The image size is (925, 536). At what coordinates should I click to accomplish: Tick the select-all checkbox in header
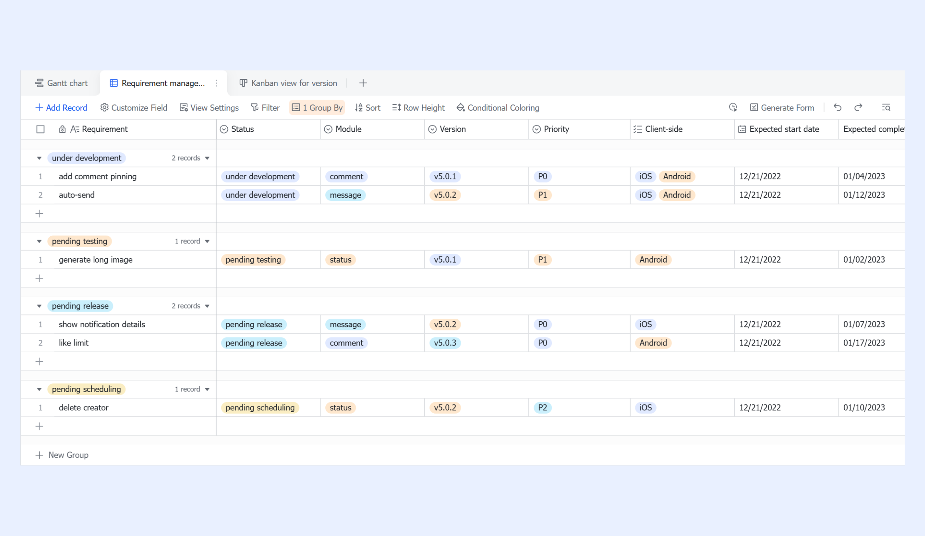tap(40, 129)
